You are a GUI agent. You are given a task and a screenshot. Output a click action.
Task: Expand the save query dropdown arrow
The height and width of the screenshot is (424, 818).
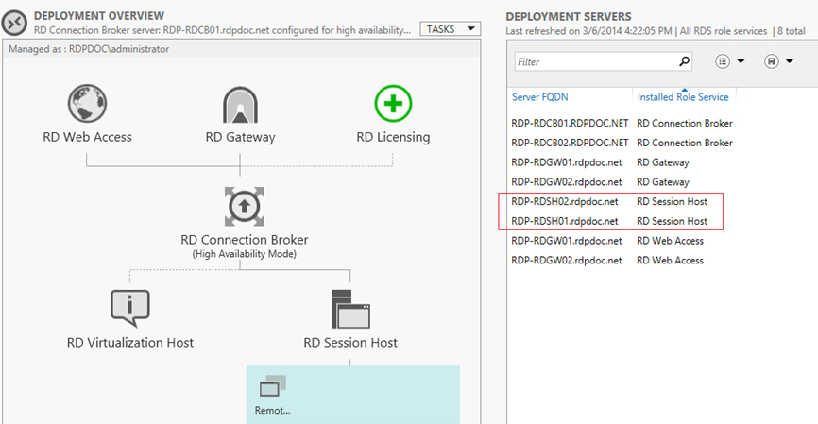[790, 61]
